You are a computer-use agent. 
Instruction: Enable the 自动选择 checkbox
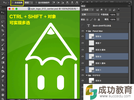pyautogui.click(x=13, y=3)
